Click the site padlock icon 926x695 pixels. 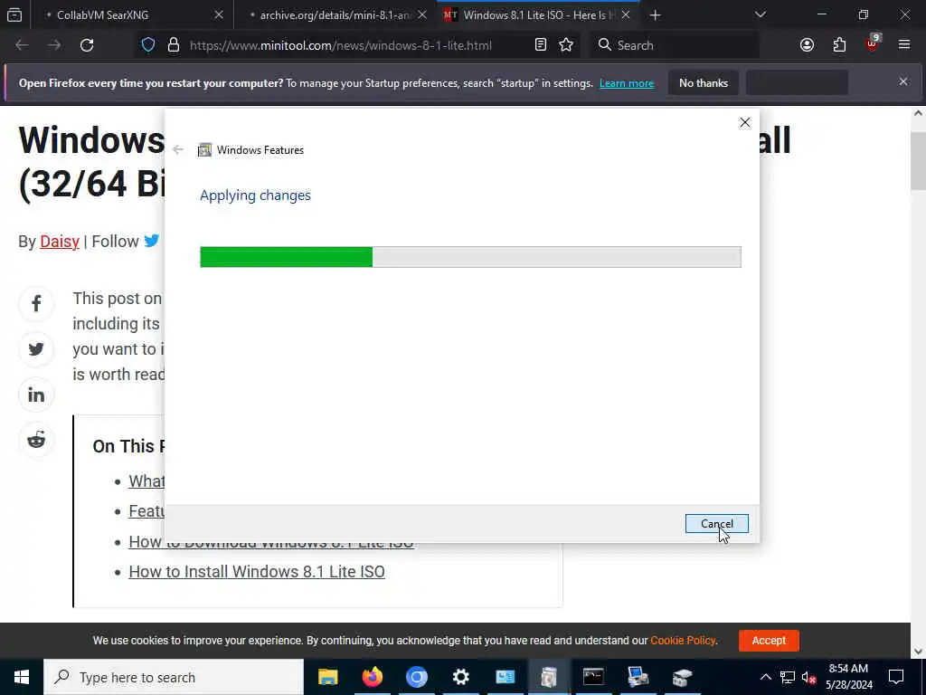point(173,45)
